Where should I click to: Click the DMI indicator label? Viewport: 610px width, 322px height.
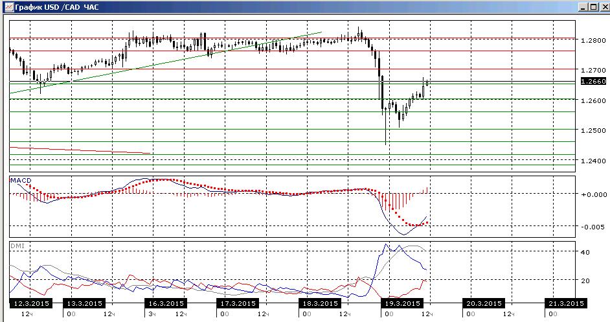tap(17, 246)
